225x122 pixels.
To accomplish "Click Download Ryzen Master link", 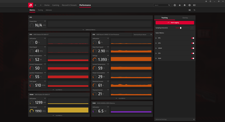I will pyautogui.click(x=140, y=34).
